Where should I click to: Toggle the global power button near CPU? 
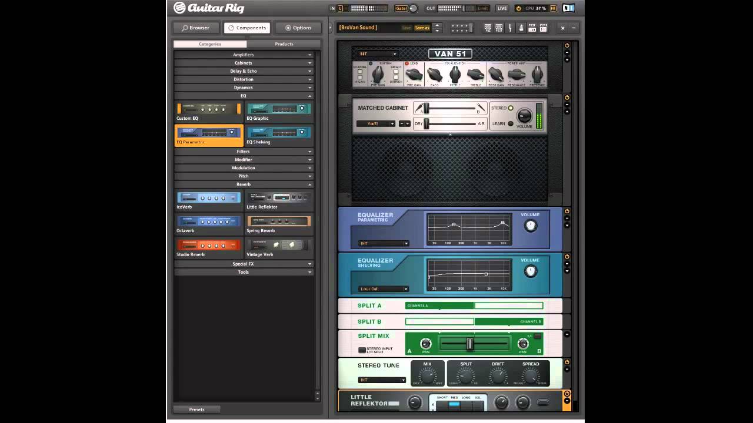(x=518, y=8)
